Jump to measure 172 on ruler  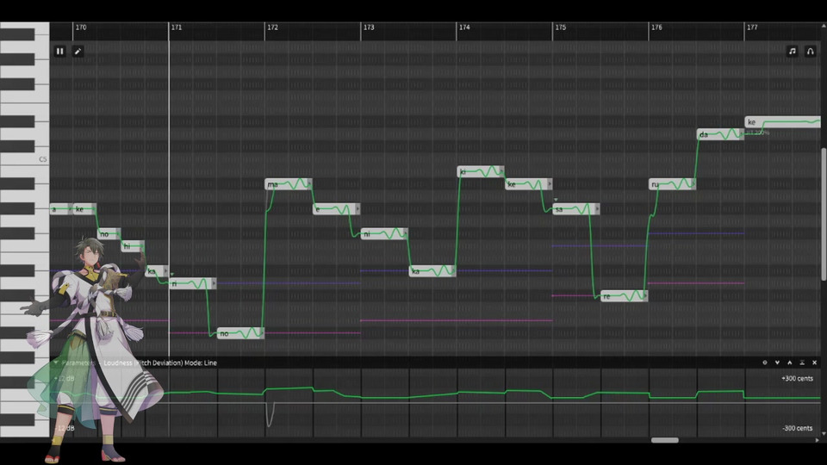272,28
